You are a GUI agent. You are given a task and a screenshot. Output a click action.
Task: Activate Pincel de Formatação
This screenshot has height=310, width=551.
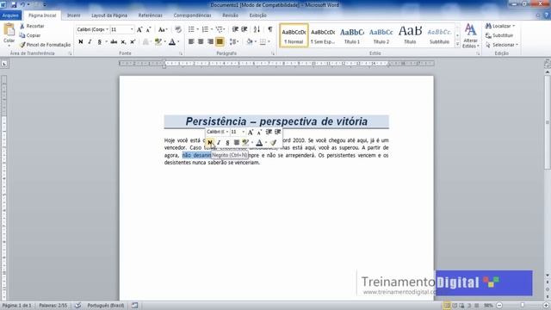tap(46, 45)
